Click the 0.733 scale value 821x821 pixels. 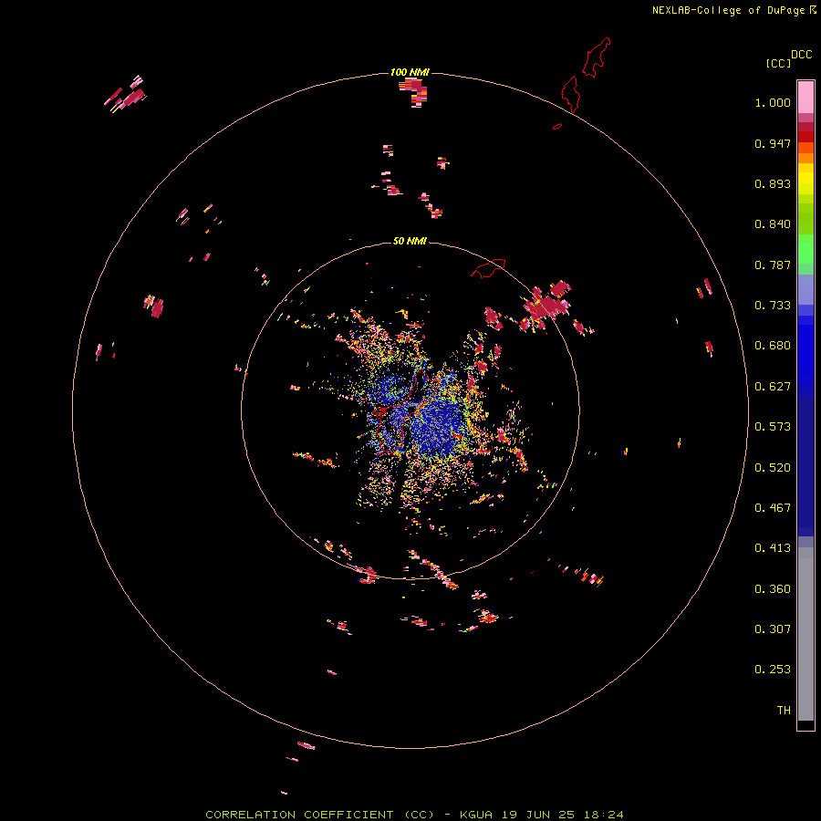(x=773, y=306)
